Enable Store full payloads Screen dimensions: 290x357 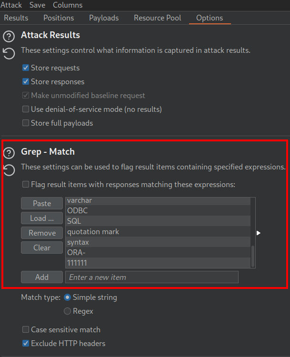(26, 123)
